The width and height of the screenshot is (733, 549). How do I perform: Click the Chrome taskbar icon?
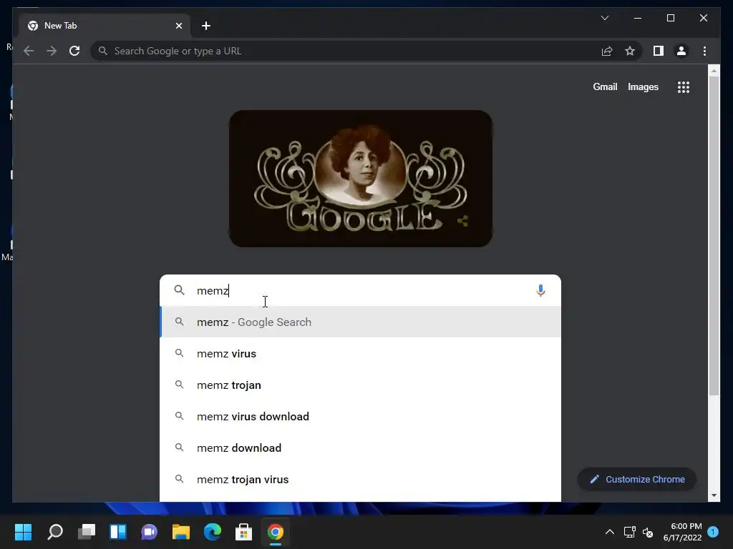276,532
